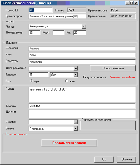Select the жен radio button
The width and height of the screenshot is (140, 165).
pyautogui.click(x=67, y=81)
